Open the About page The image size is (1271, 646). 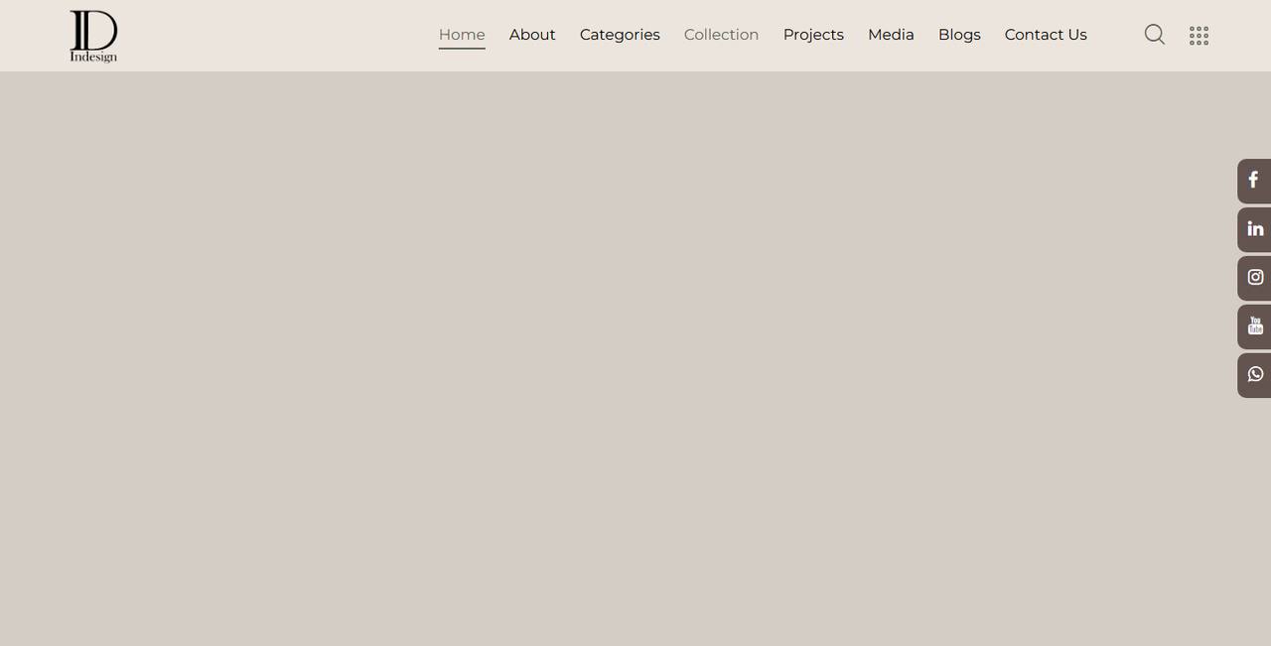532,35
